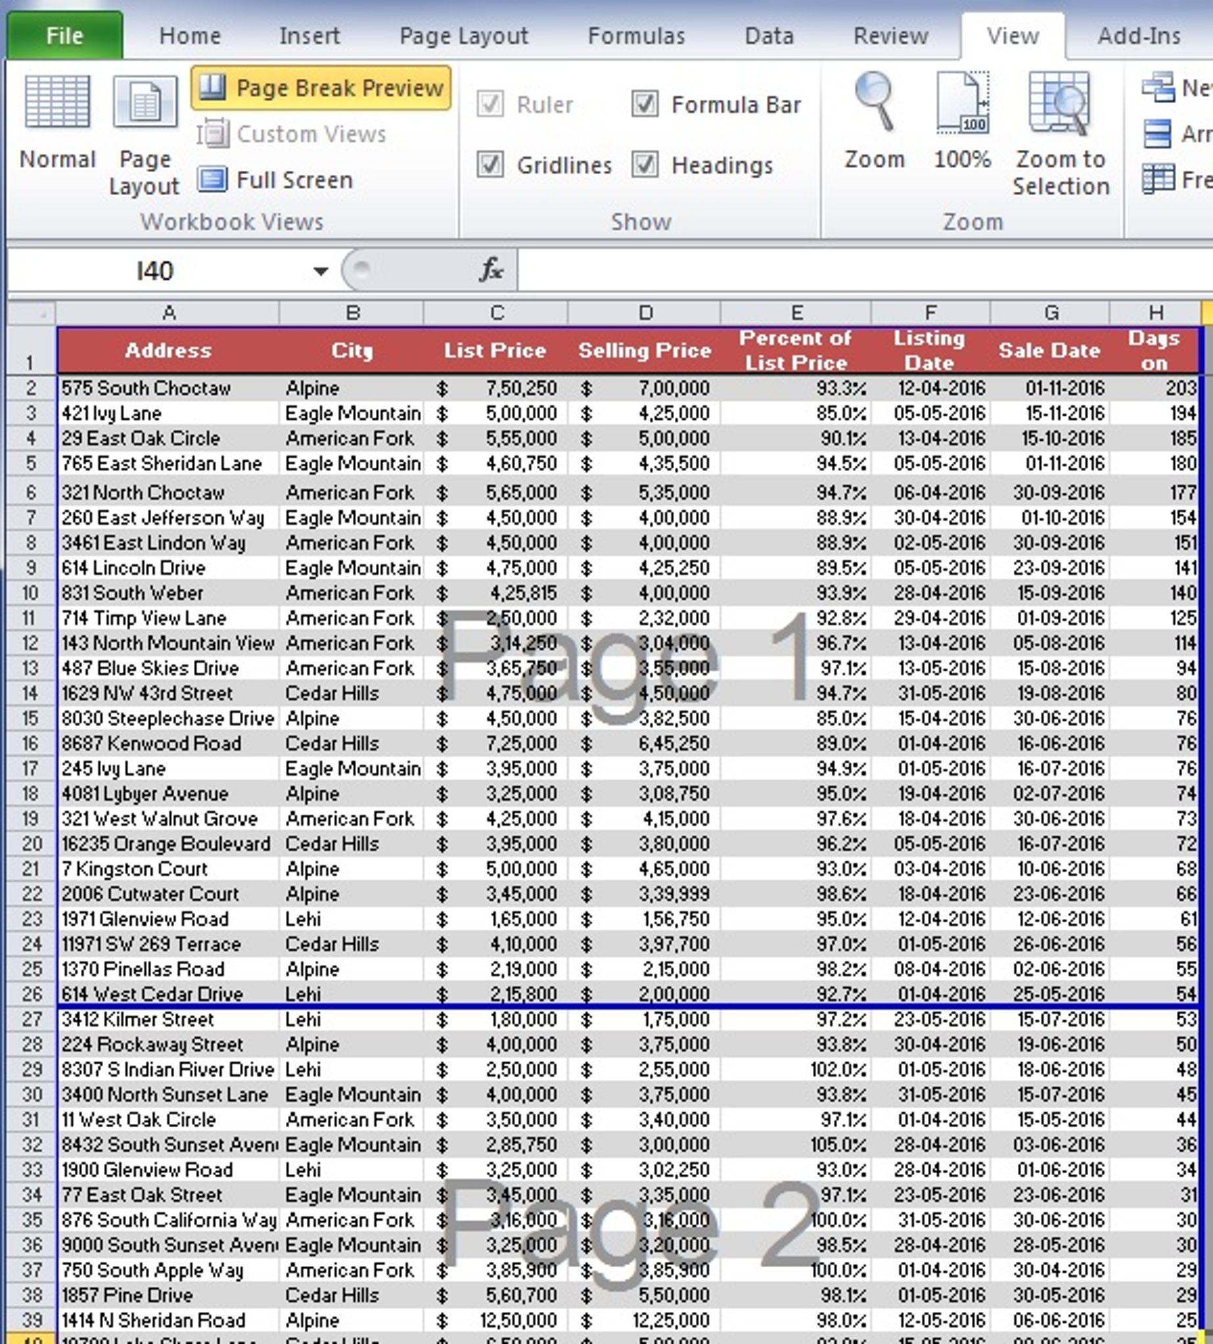Viewport: 1213px width, 1344px height.
Task: Uncheck the Headings checkbox
Action: (x=645, y=165)
